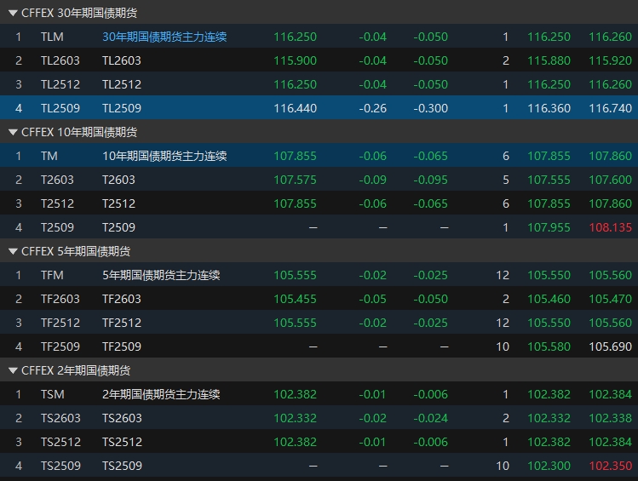Select the T2512 name cell
The width and height of the screenshot is (638, 481).
pos(118,203)
